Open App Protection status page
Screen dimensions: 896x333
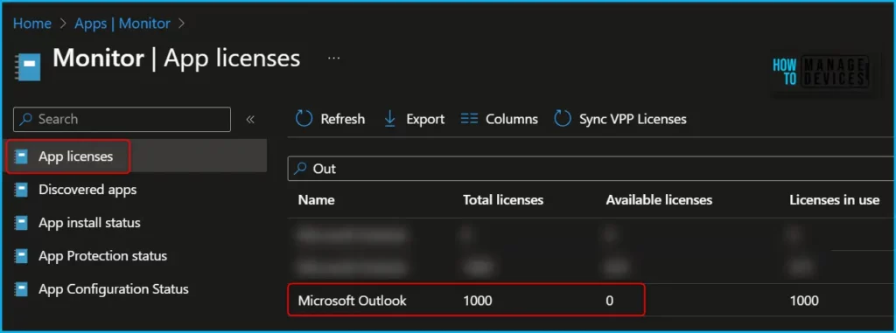point(103,256)
